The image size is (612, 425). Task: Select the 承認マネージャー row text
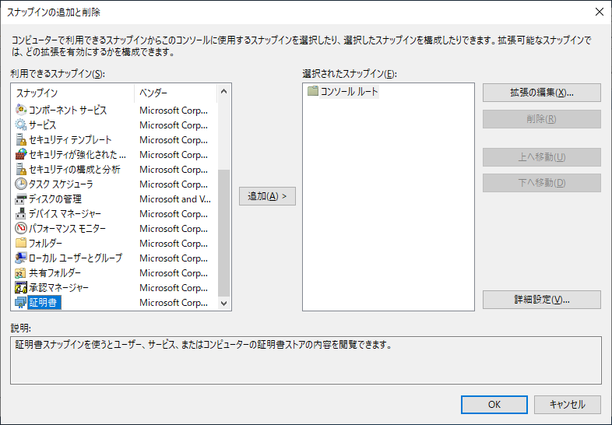[58, 288]
